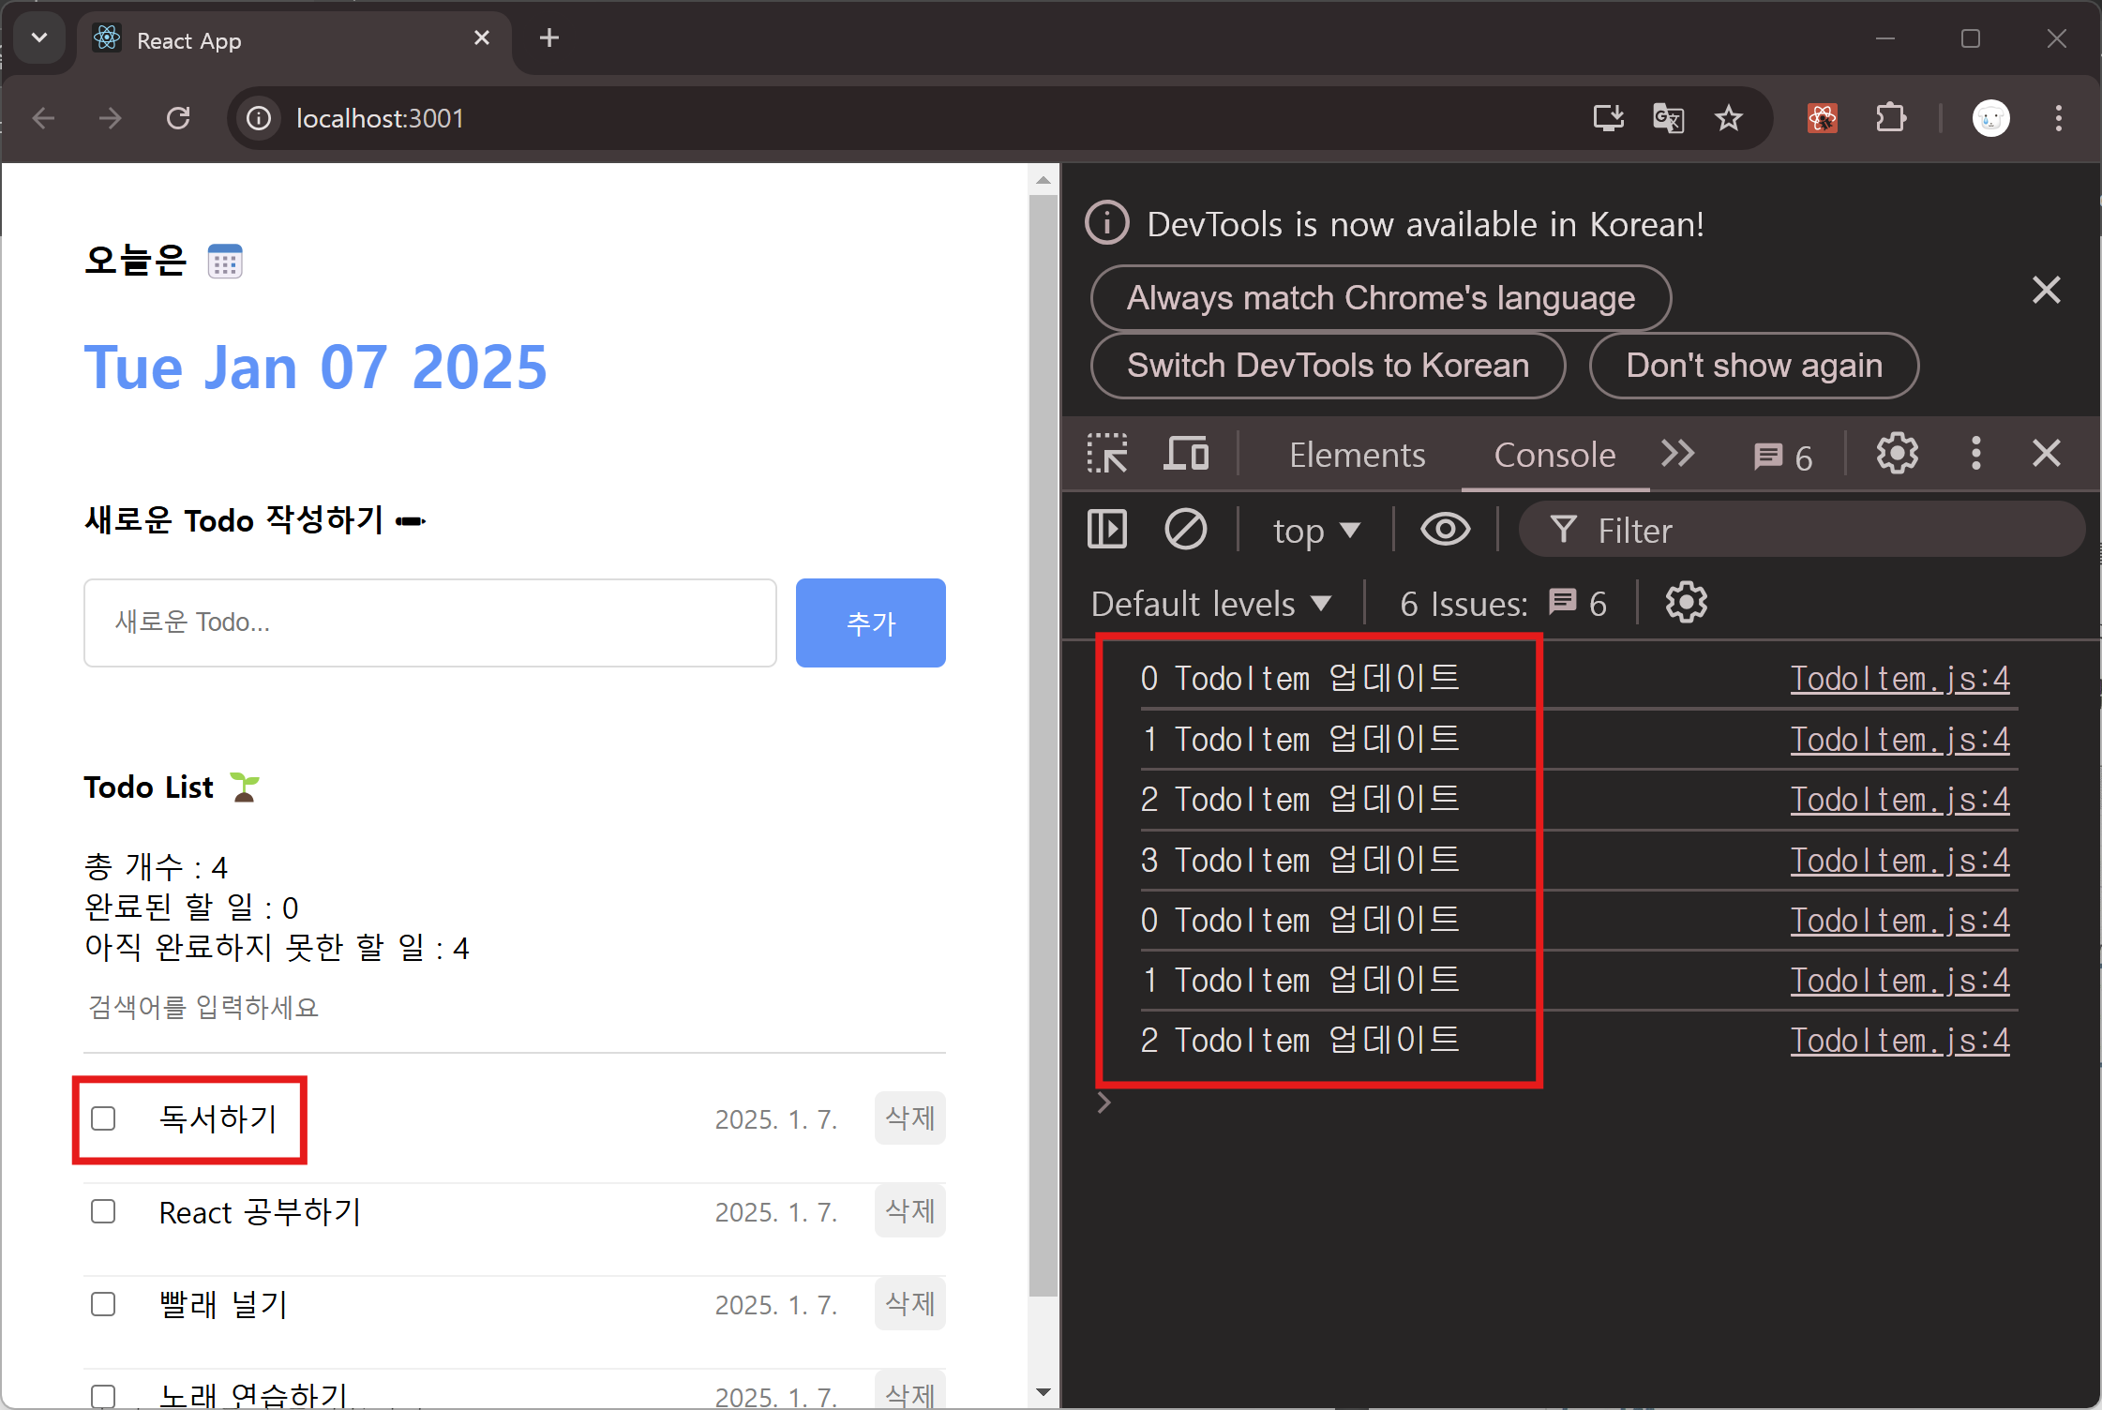
Task: Open the top JavaScript context dropdown
Action: 1315,531
